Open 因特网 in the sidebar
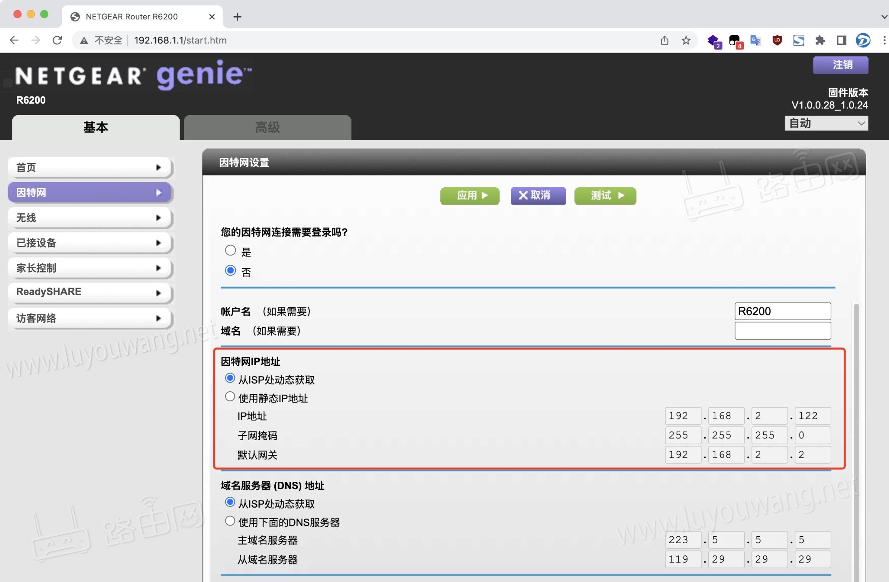Viewport: 889px width, 582px height. click(90, 192)
